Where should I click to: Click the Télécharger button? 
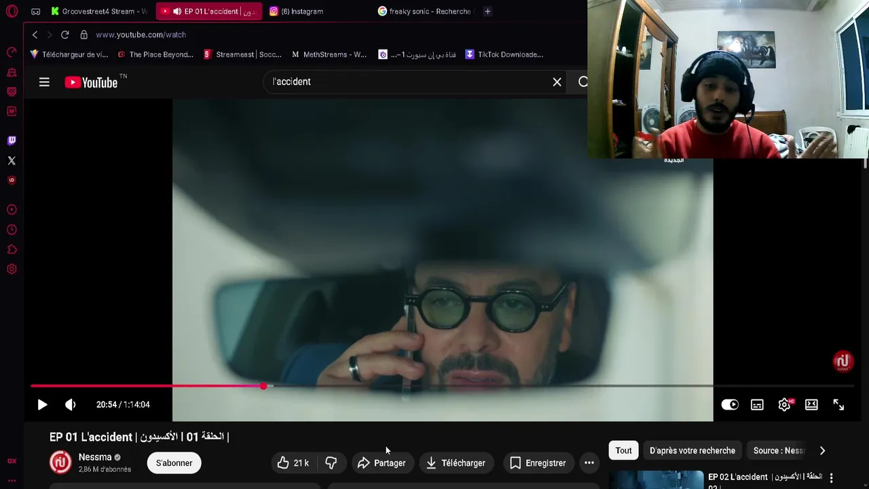(456, 463)
